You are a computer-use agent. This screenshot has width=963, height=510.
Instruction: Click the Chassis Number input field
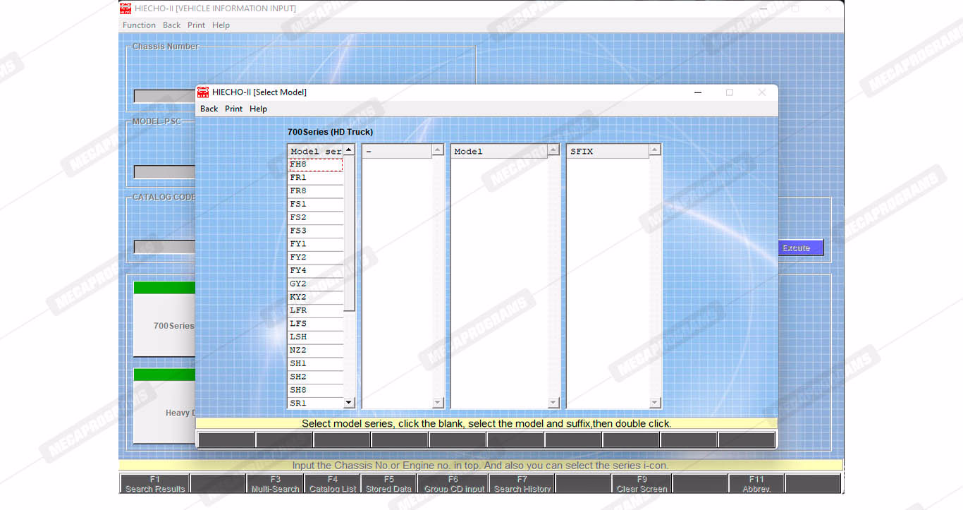click(x=164, y=96)
